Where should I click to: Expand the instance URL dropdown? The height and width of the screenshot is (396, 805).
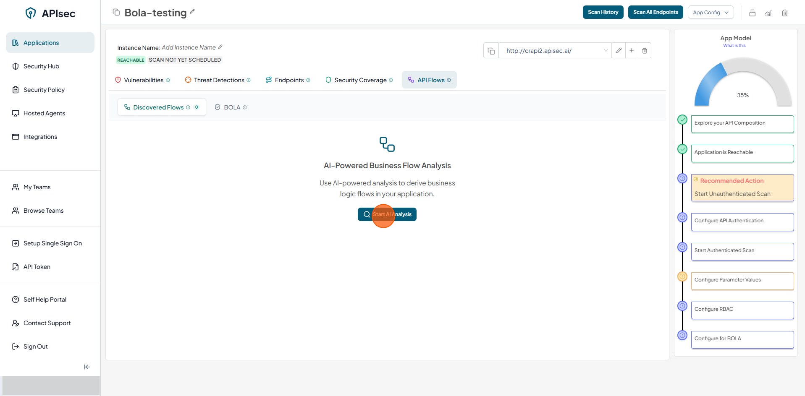(606, 51)
